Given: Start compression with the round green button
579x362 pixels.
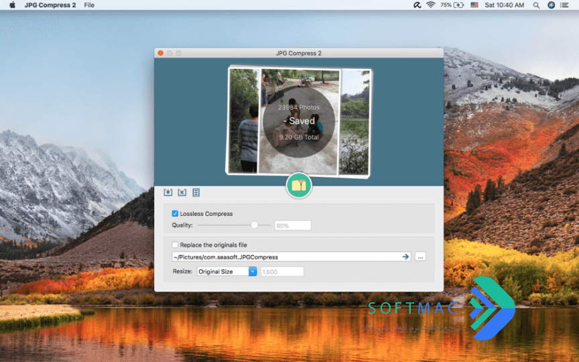Looking at the screenshot, I should pyautogui.click(x=299, y=186).
